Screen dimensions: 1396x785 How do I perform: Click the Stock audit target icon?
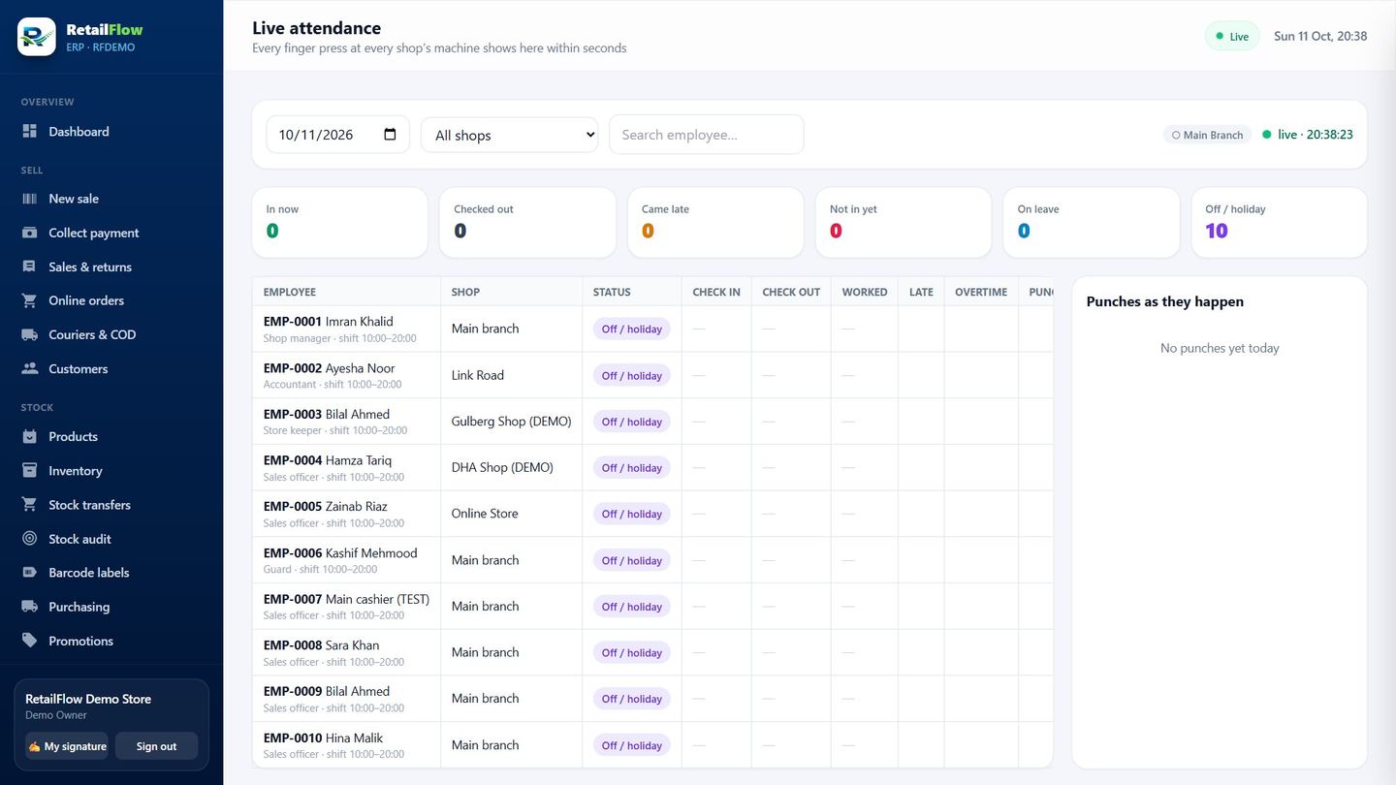coord(30,539)
